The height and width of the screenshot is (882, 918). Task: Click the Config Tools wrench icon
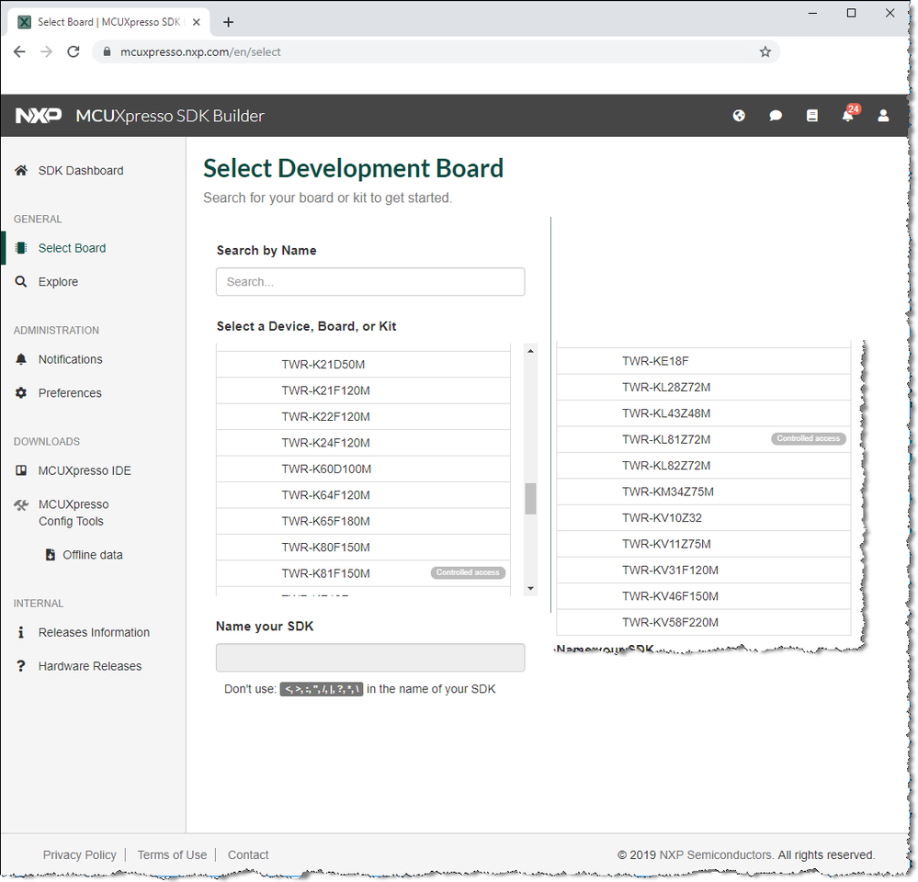[21, 504]
